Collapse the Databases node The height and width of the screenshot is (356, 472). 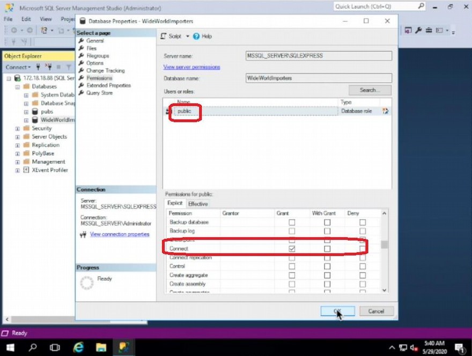(17, 86)
